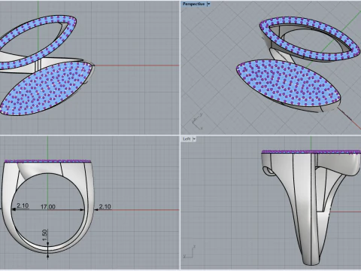Click the Perspective viewport title
Viewport: 361px width, 271px height.
[x=193, y=4]
